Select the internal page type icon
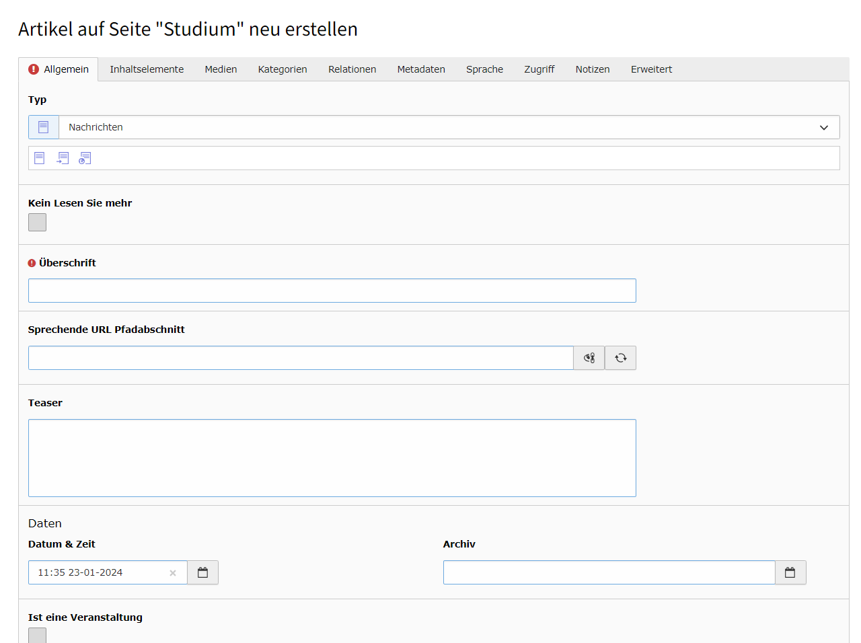The width and height of the screenshot is (861, 643). point(63,158)
